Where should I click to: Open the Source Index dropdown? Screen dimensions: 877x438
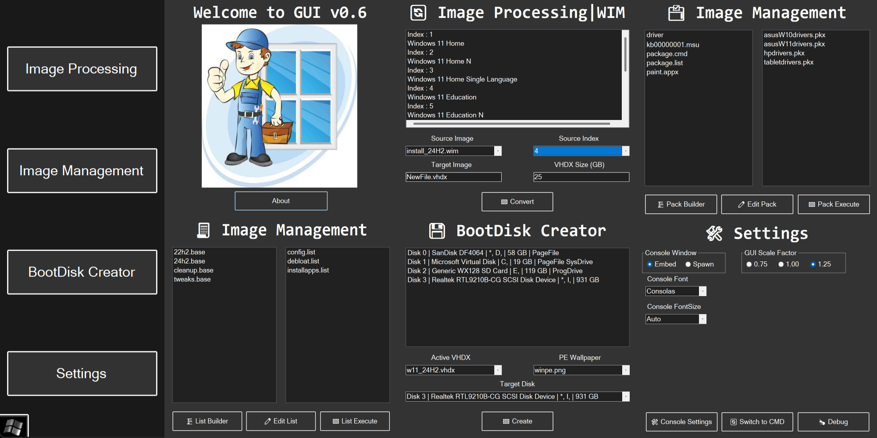click(626, 151)
